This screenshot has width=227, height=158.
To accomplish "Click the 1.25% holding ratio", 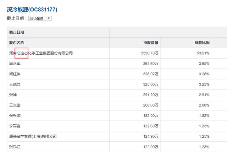I will click(x=204, y=137).
